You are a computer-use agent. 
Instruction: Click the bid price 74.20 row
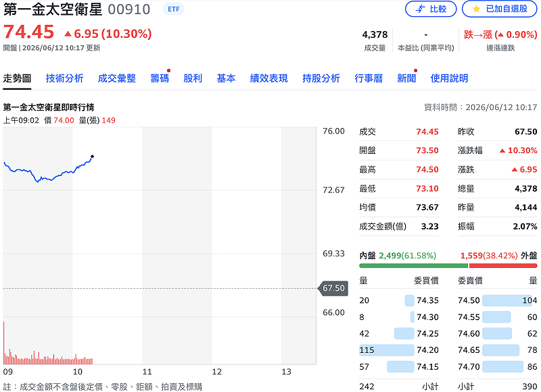pyautogui.click(x=399, y=350)
